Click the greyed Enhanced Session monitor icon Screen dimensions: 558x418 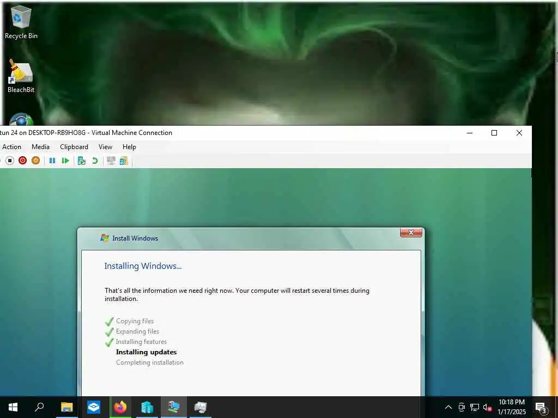click(x=111, y=161)
